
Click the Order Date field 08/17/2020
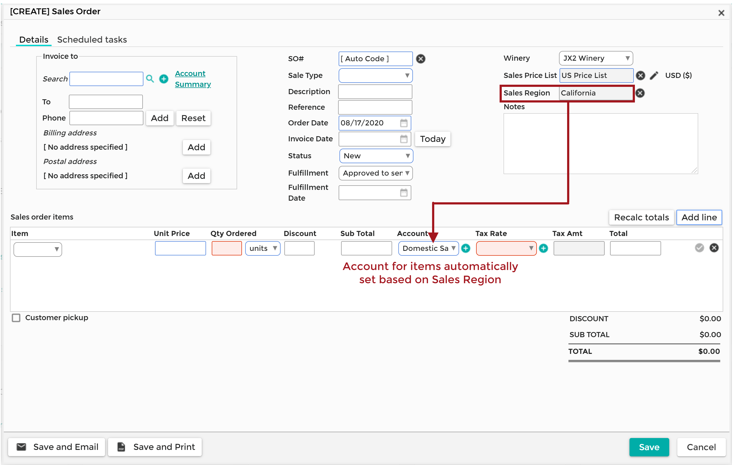(375, 123)
